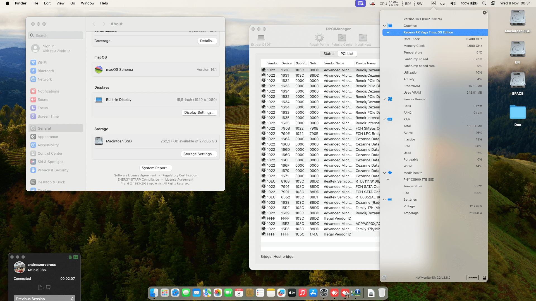Open Previous Session dropdown

(44, 298)
